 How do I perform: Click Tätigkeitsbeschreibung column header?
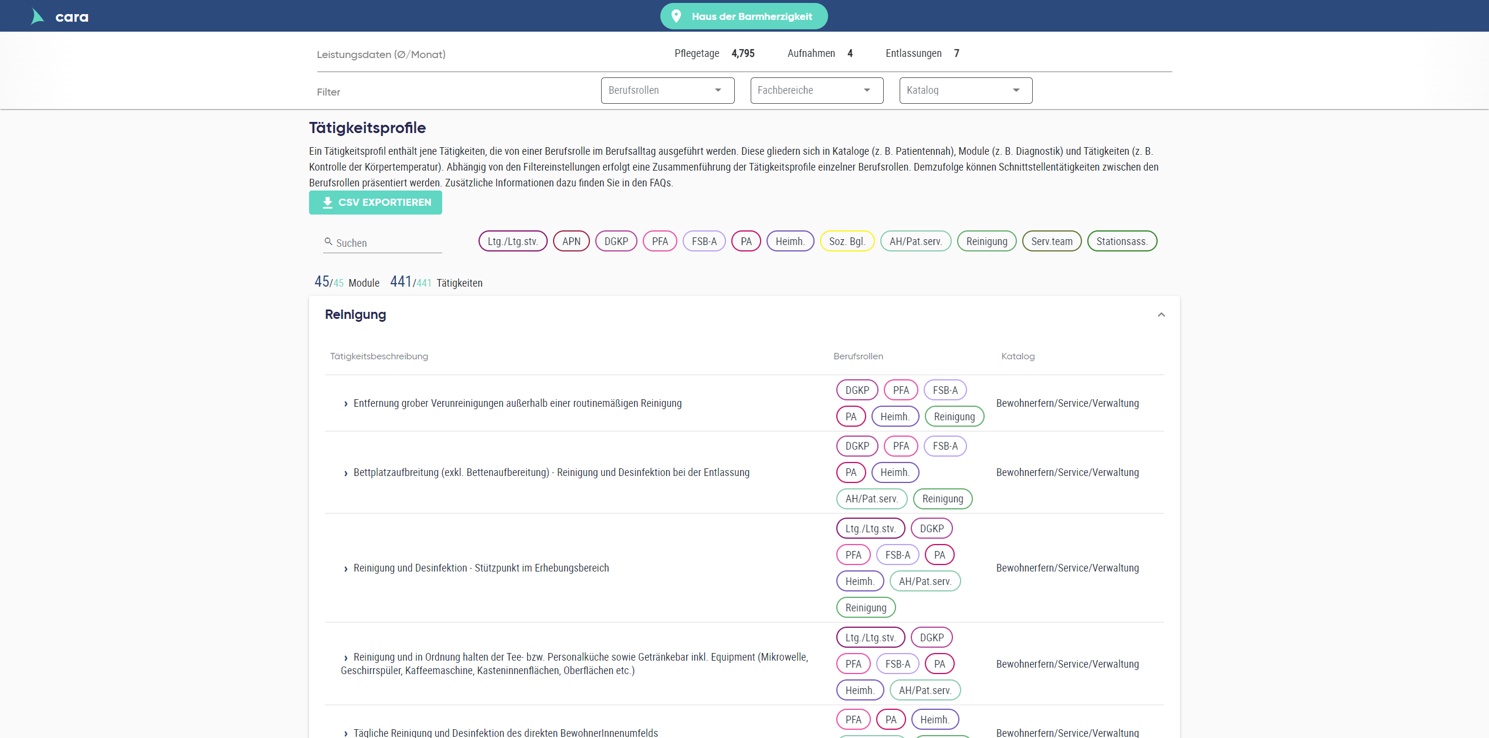click(379, 356)
